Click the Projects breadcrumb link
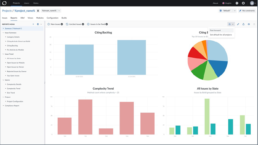The width and height of the screenshot is (258, 145). [x=7, y=11]
